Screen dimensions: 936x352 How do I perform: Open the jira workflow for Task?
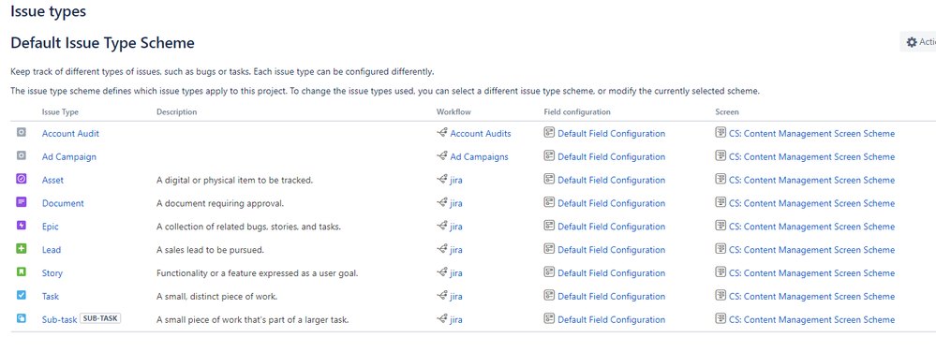[x=456, y=297]
